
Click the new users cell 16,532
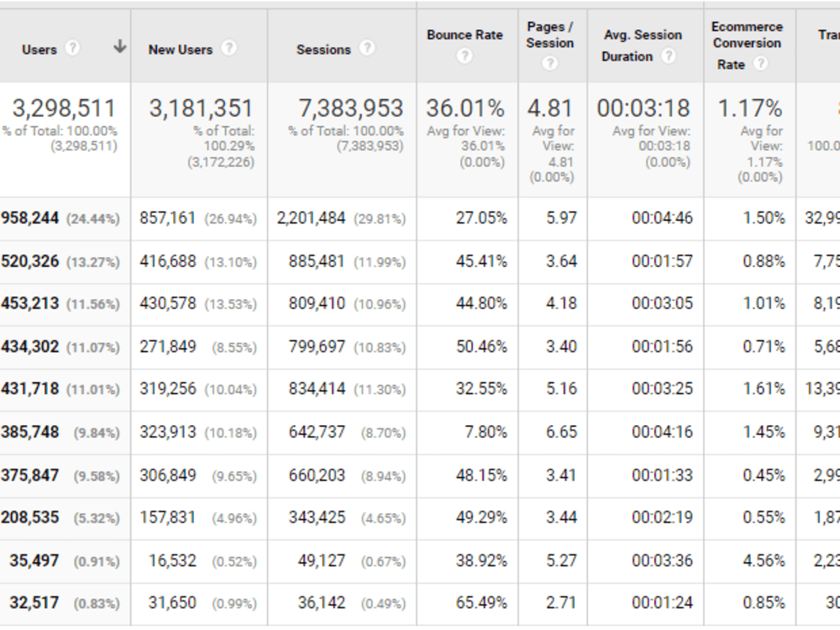pyautogui.click(x=172, y=560)
